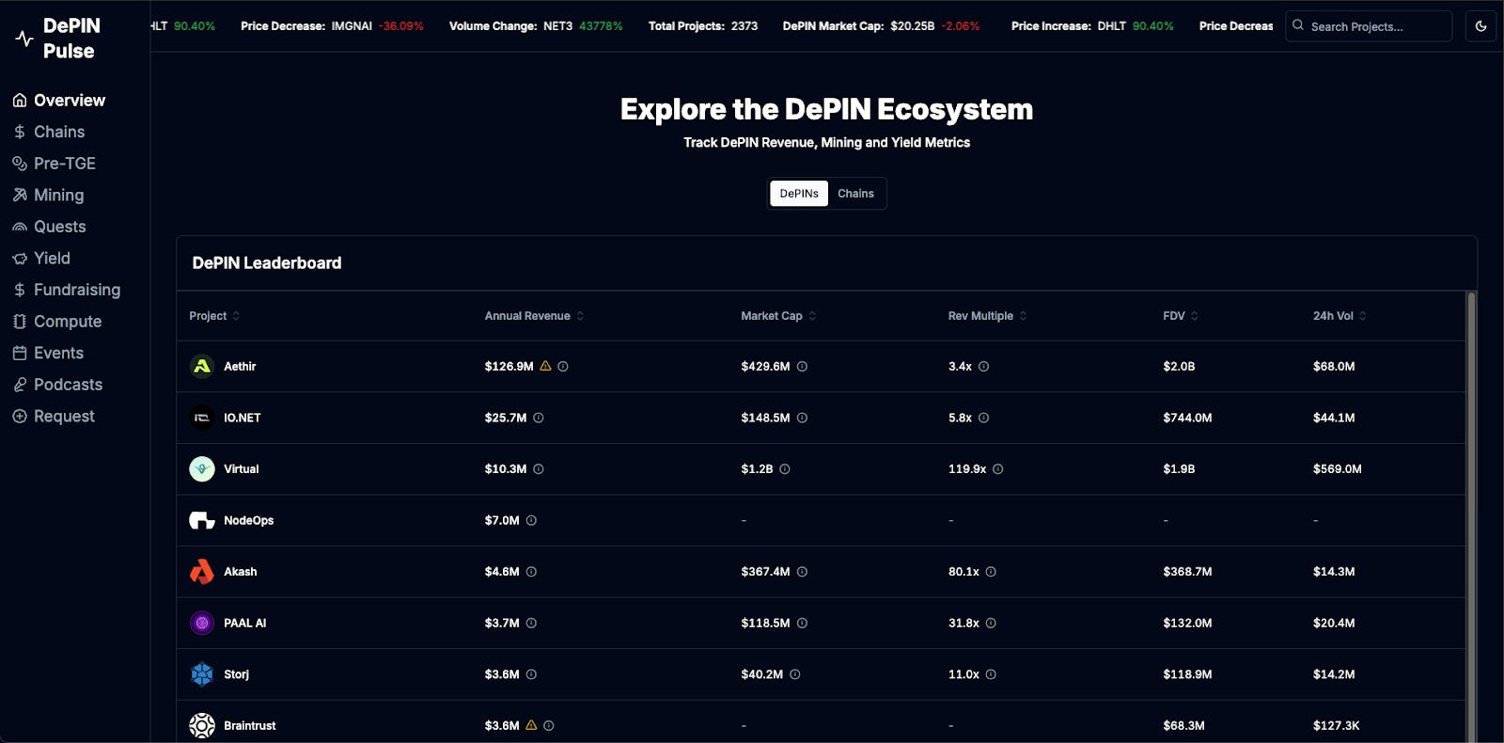This screenshot has height=743, width=1504.
Task: Click IO.NET project logo
Action: (202, 418)
